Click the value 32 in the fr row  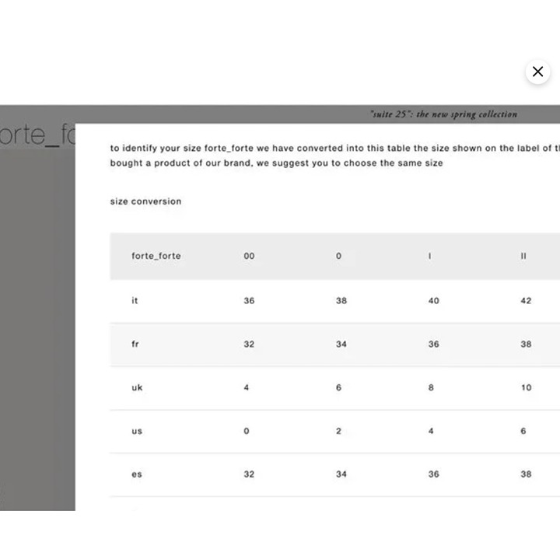coord(249,345)
